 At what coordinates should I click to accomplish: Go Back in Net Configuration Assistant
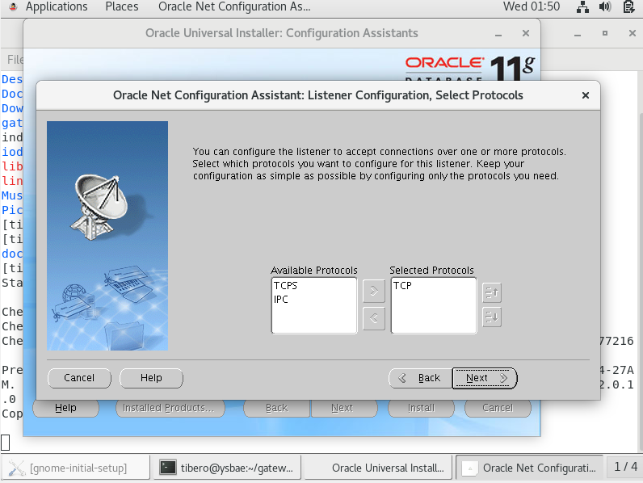421,378
